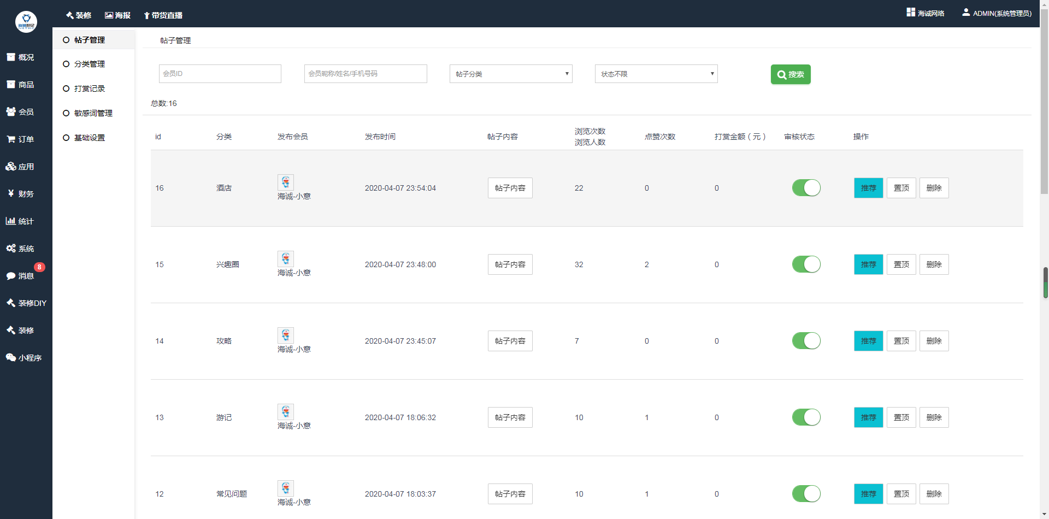Delete post 12 with 删除
Image resolution: width=1049 pixels, height=519 pixels.
coord(934,494)
